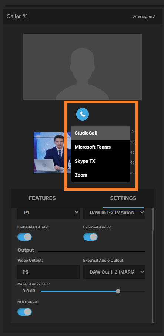
Task: Click the blue phone call icon
Action: click(83, 114)
